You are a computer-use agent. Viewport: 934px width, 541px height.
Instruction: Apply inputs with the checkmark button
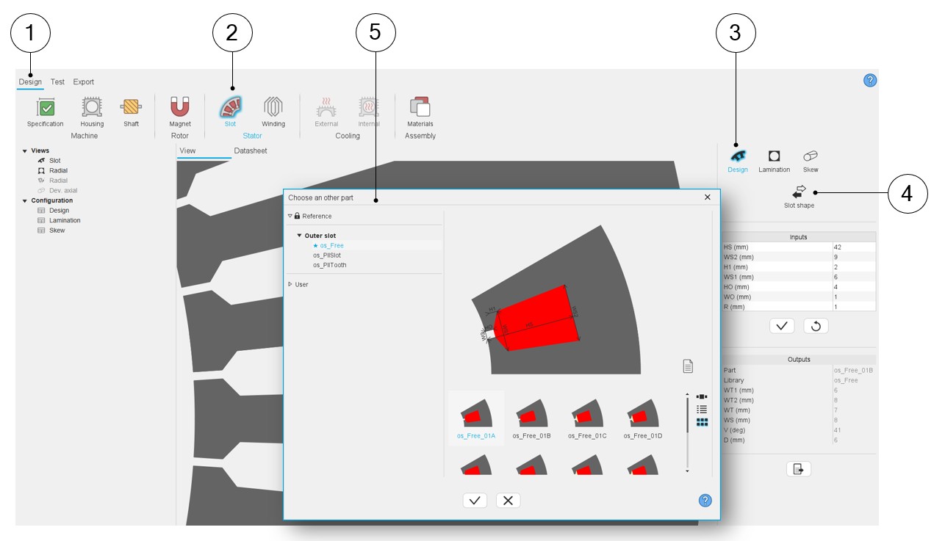pyautogui.click(x=782, y=326)
